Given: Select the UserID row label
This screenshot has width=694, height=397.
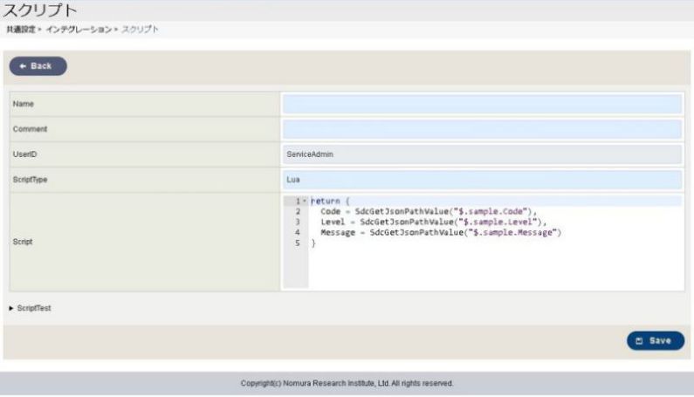Looking at the screenshot, I should [x=24, y=154].
